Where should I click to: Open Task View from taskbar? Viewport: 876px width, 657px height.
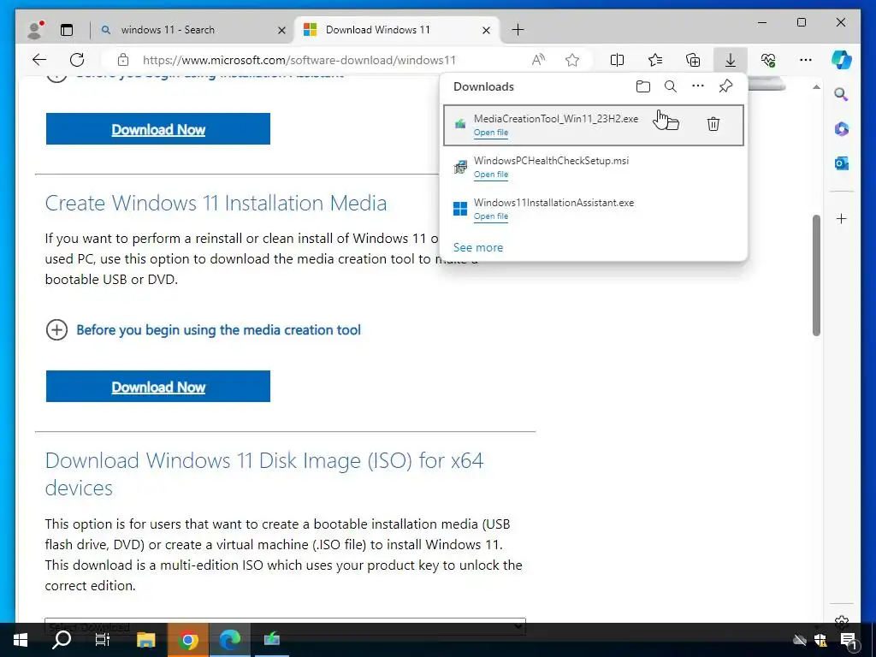(x=103, y=640)
